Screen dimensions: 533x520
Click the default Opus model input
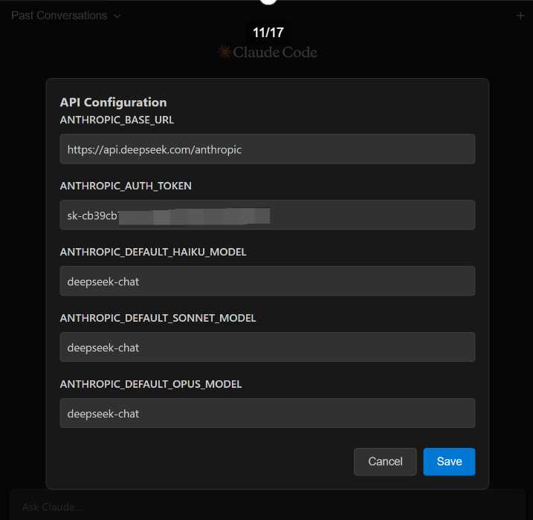[x=267, y=414]
